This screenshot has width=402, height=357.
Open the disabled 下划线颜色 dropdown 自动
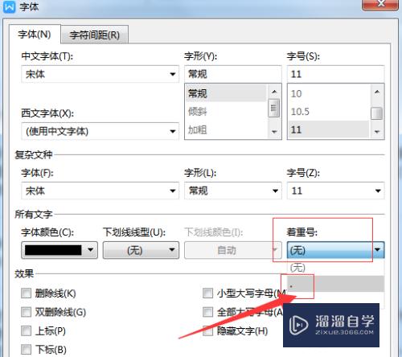[x=233, y=250]
